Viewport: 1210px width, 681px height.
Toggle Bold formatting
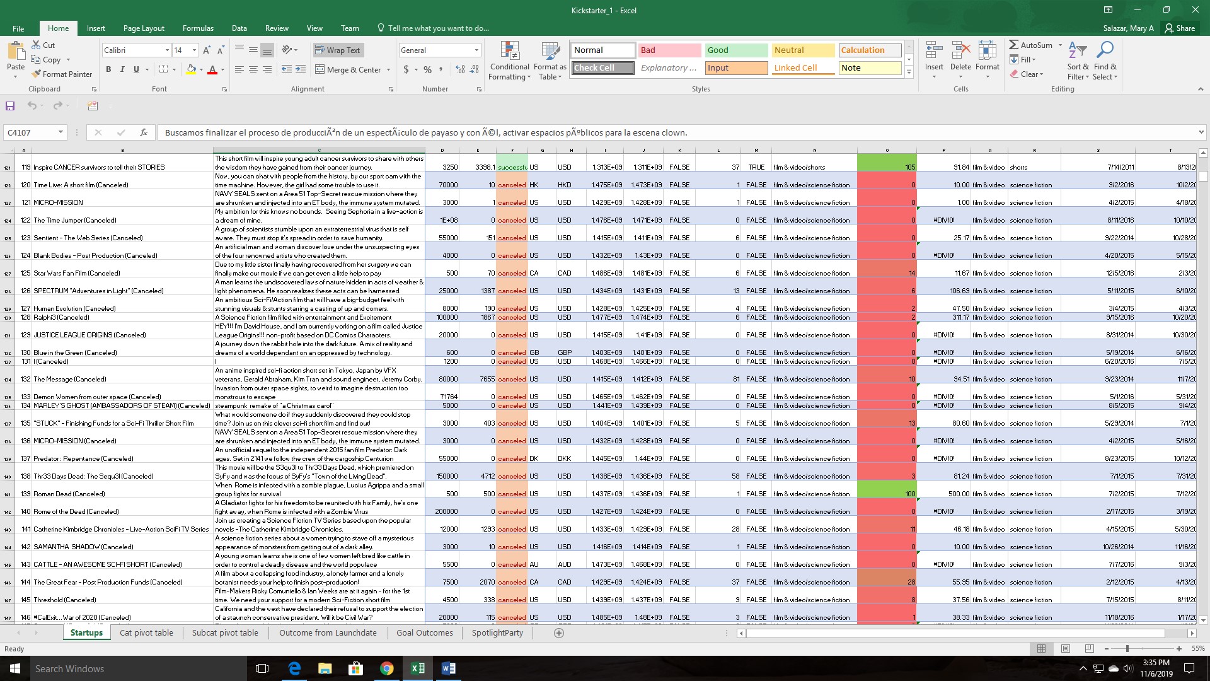click(x=108, y=69)
